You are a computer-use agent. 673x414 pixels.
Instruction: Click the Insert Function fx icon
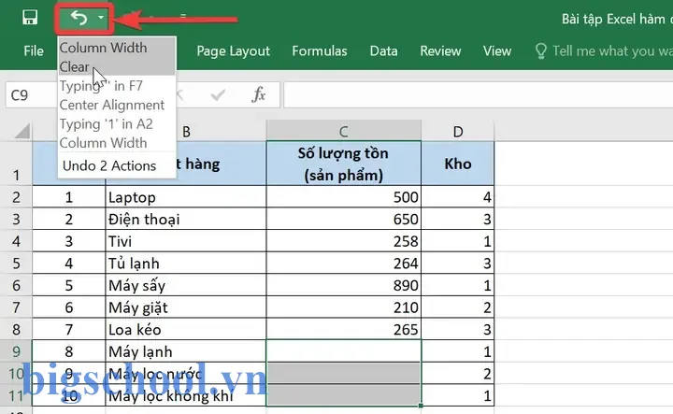pos(259,94)
